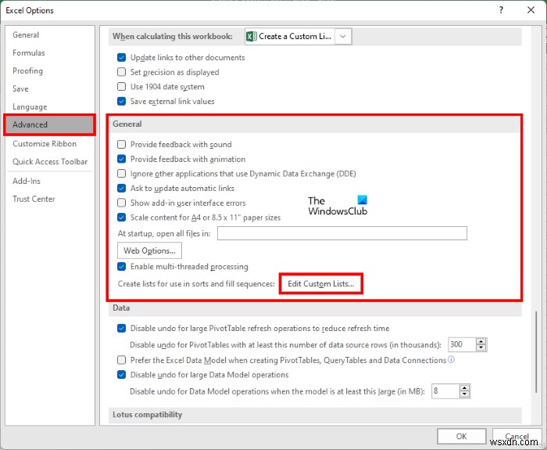This screenshot has width=547, height=450.
Task: Open the Proofing options category
Action: [28, 71]
